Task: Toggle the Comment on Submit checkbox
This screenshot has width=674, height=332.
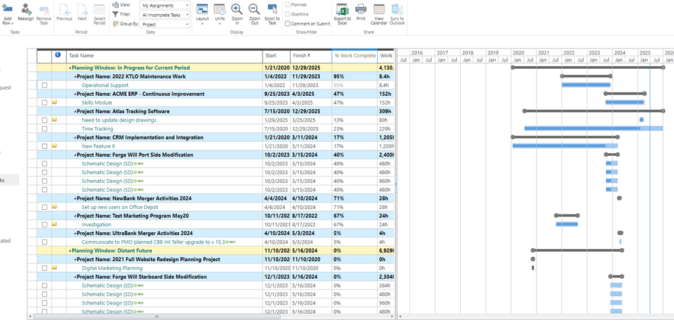Action: (288, 24)
